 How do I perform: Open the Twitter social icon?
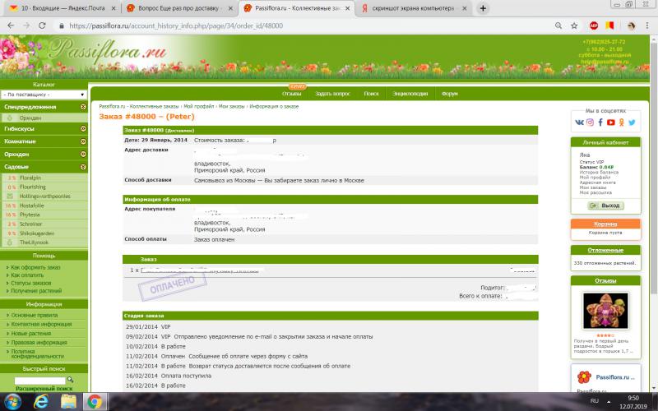point(633,122)
